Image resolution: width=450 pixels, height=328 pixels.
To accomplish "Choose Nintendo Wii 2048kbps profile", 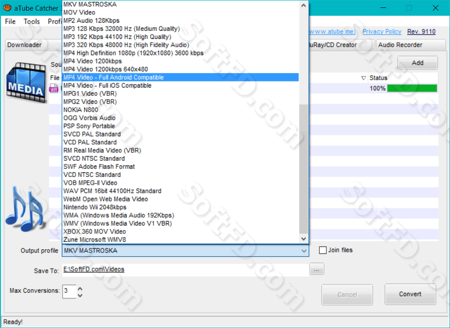I will (181, 207).
